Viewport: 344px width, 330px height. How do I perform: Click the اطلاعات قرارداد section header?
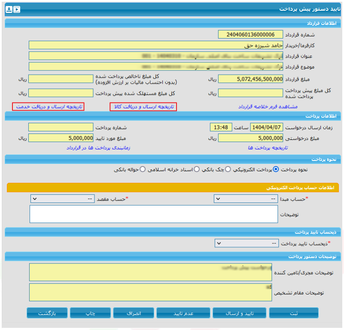click(x=173, y=23)
